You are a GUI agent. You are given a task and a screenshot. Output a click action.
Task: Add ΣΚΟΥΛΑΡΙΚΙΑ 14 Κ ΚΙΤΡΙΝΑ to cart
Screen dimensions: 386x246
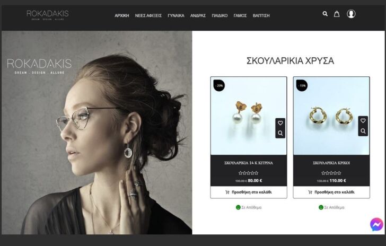click(x=249, y=192)
